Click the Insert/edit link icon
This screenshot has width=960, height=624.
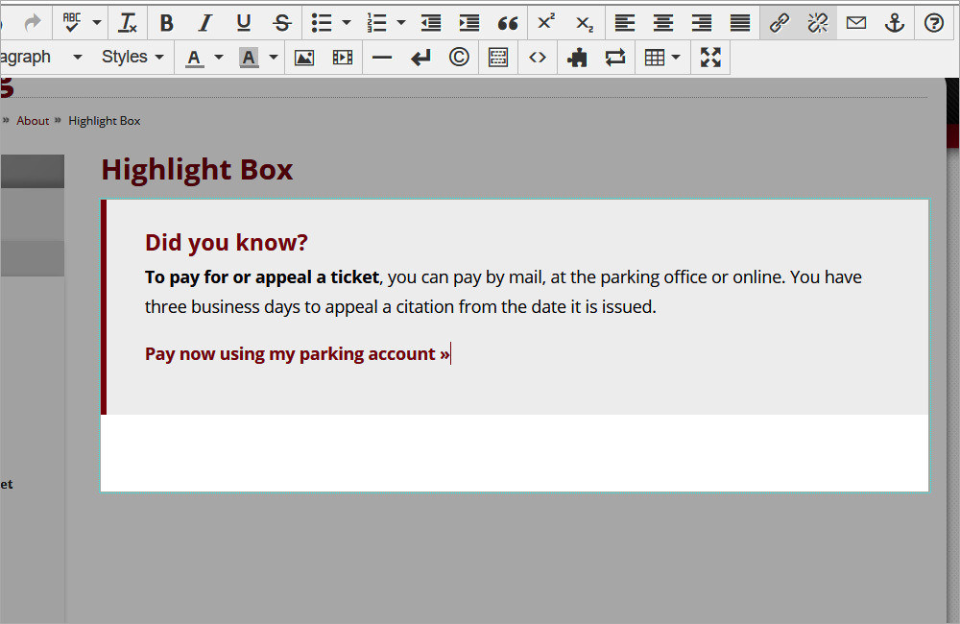click(779, 23)
